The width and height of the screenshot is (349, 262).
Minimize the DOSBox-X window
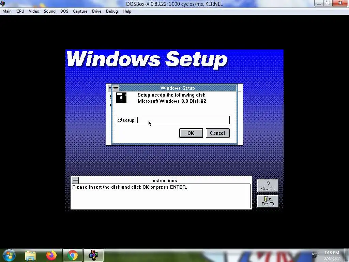click(319, 3)
